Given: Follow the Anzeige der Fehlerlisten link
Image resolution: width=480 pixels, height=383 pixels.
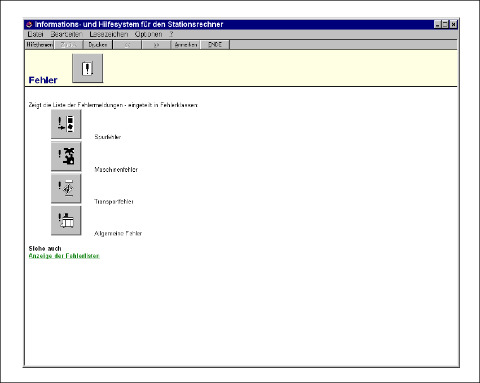Looking at the screenshot, I should pos(64,256).
